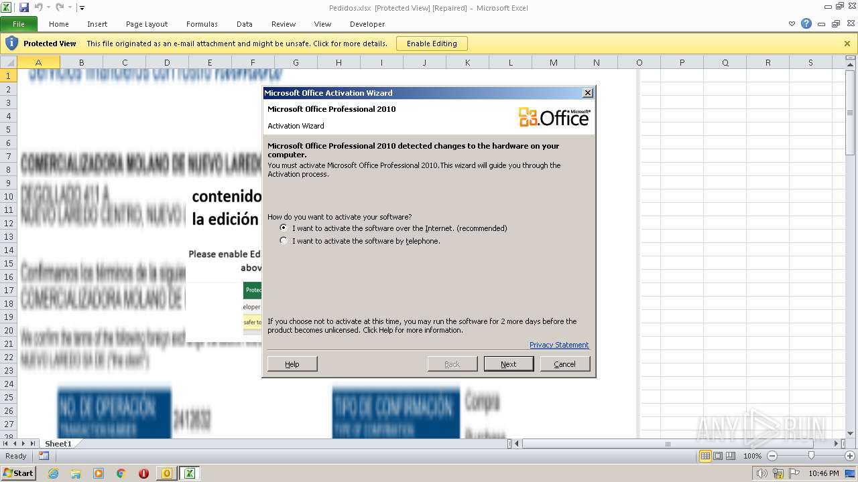Open the Privacy Statement link
This screenshot has width=858, height=482.
[x=559, y=345]
